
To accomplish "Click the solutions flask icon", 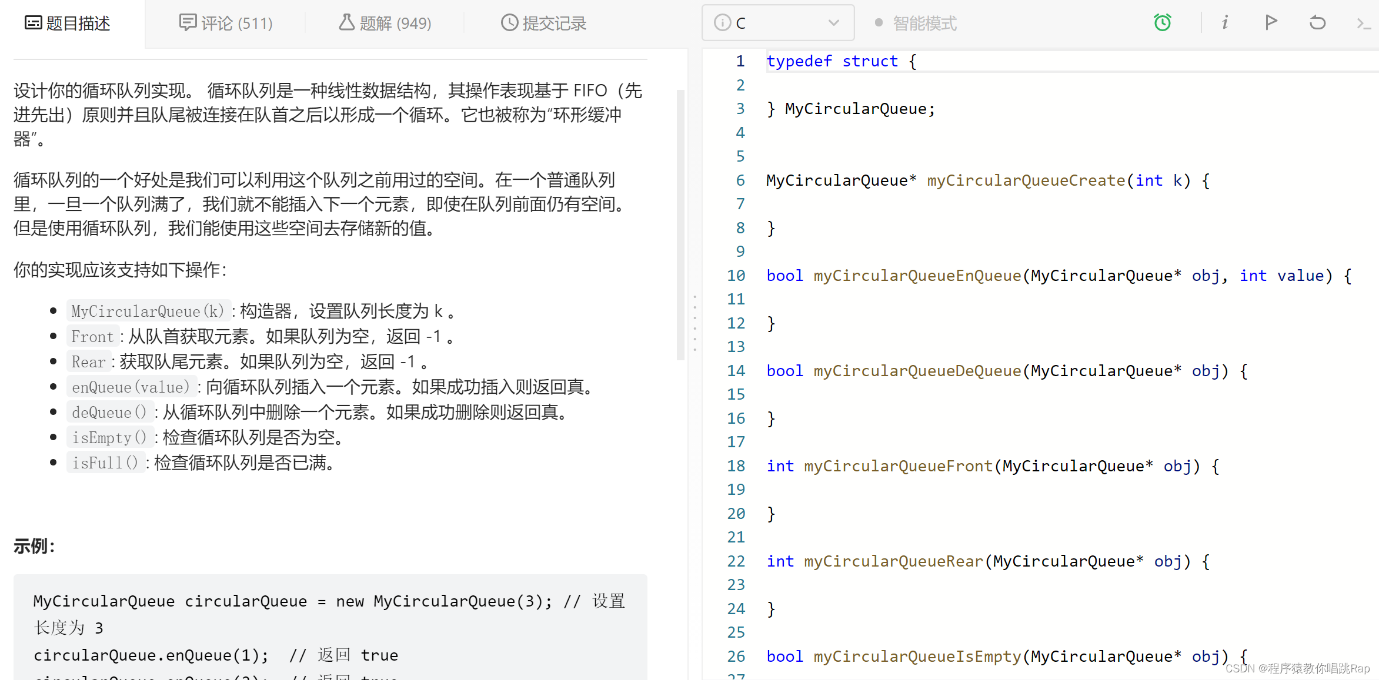I will pyautogui.click(x=346, y=23).
